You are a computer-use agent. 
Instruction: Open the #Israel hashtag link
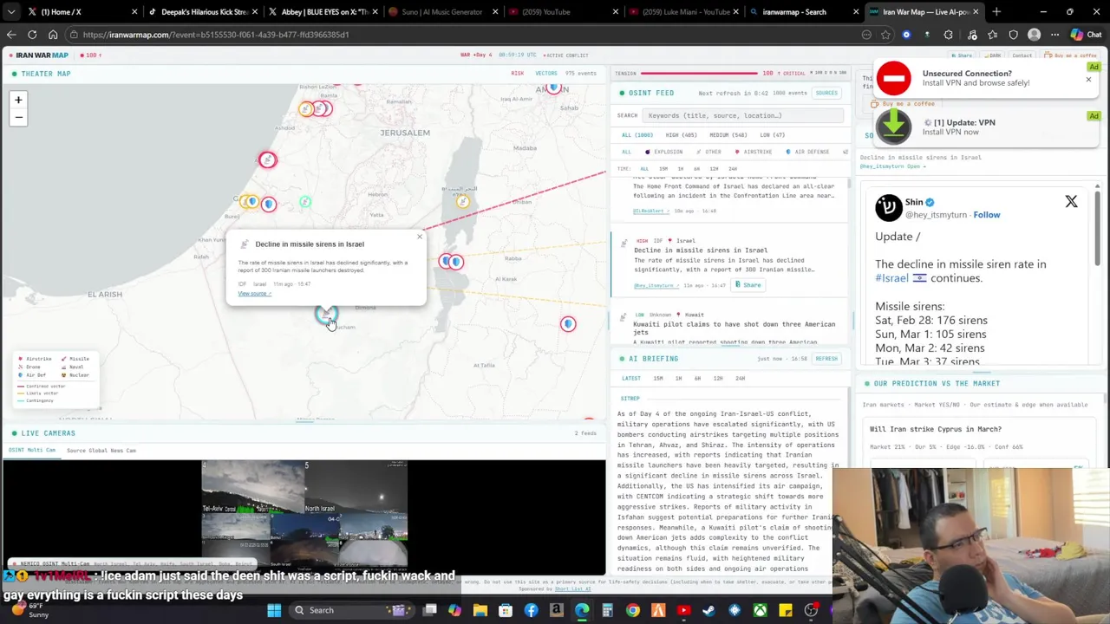click(891, 278)
